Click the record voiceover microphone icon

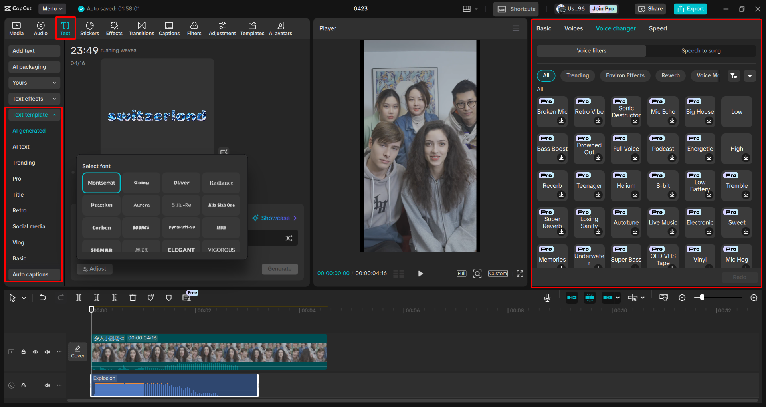546,298
